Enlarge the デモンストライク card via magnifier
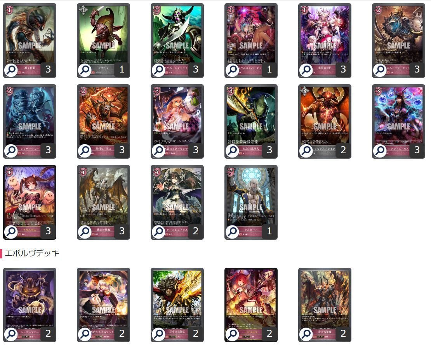 [306, 151]
